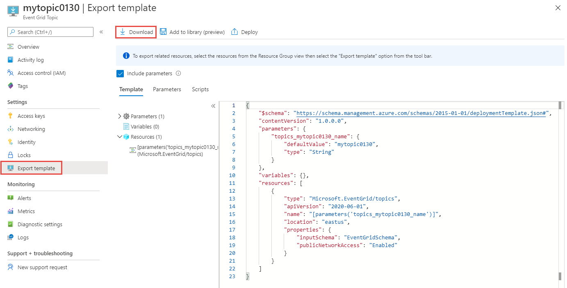Open the deploymentTemplate.json schema link
The image size is (567, 288).
[x=421, y=113]
